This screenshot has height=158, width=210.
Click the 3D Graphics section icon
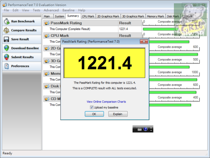pos(47,61)
